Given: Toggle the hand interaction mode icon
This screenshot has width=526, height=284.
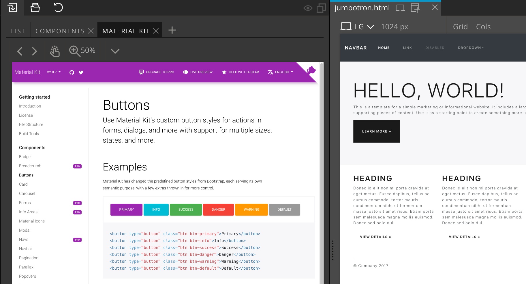Looking at the screenshot, I should [55, 51].
